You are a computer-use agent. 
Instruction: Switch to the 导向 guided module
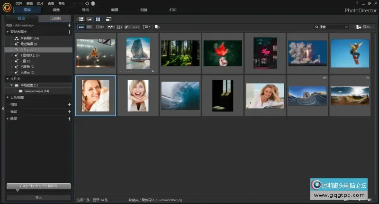(x=85, y=10)
